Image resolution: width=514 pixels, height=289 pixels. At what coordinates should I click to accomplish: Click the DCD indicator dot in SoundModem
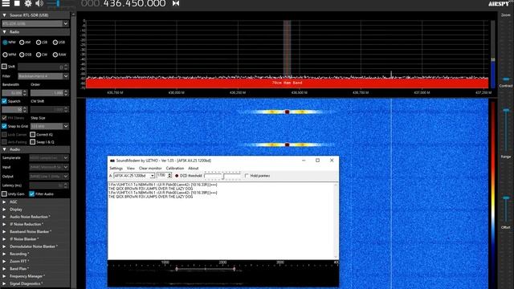tap(177, 176)
